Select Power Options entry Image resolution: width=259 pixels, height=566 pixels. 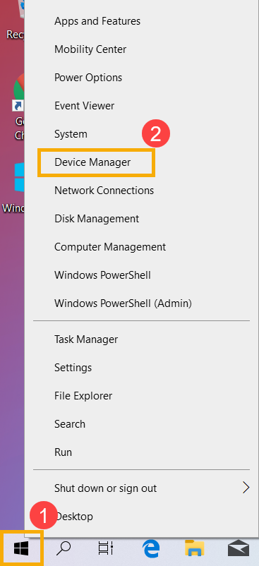(x=88, y=77)
